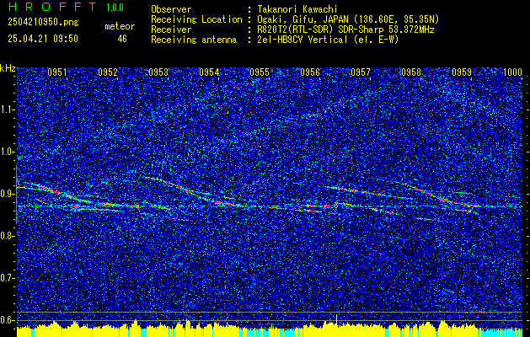Click the 0.8 frequency axis label

point(8,236)
